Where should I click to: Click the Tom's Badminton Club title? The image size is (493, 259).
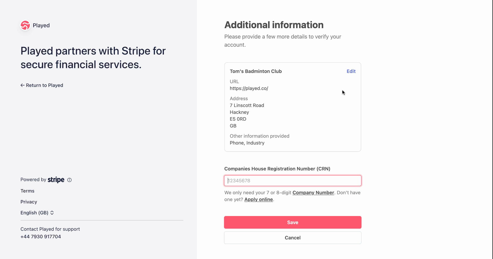click(256, 71)
